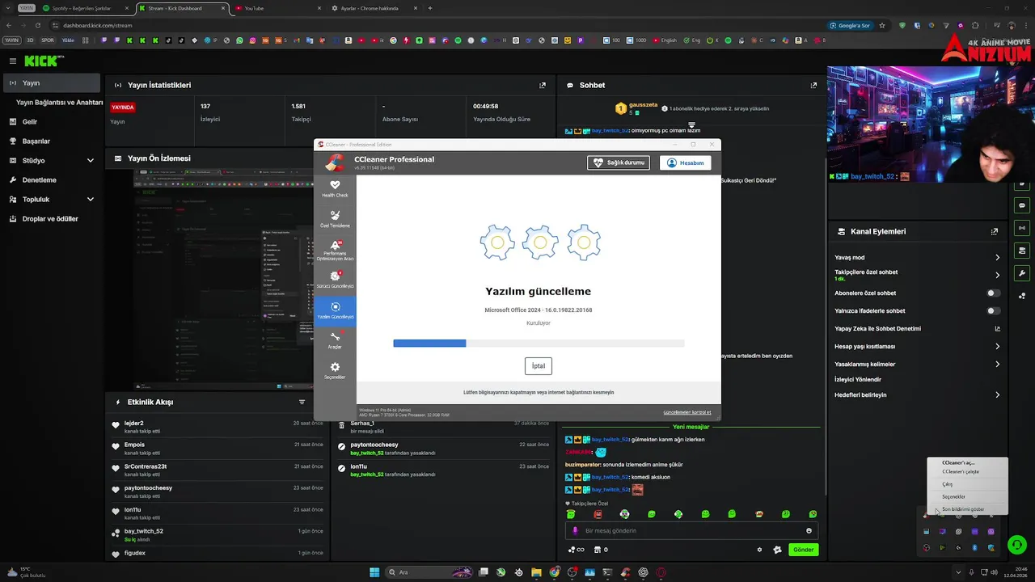Click the browser address bar
This screenshot has width=1035, height=582.
(437, 25)
